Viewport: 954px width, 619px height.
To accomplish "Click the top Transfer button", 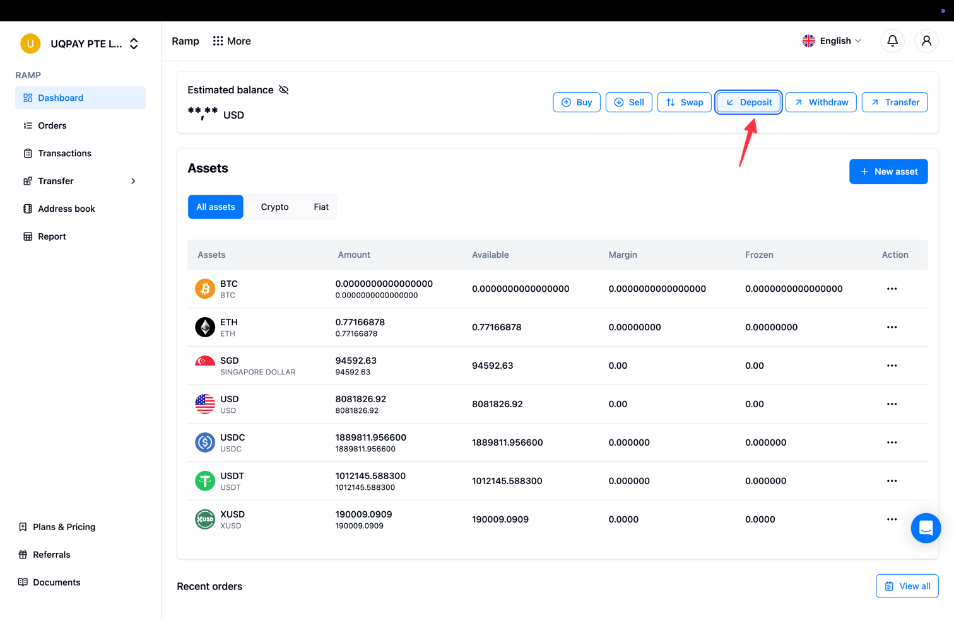I will [x=895, y=102].
